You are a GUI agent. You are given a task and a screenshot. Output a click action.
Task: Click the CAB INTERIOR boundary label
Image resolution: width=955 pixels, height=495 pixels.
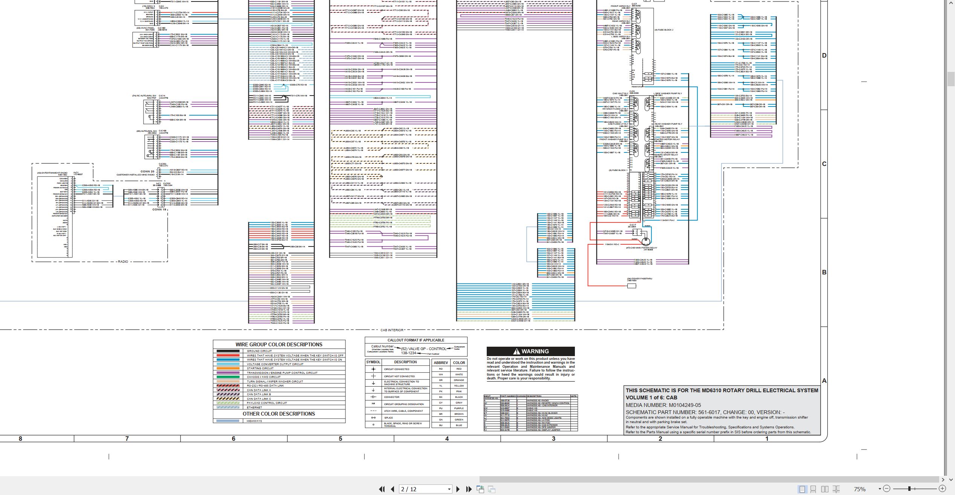tap(392, 330)
